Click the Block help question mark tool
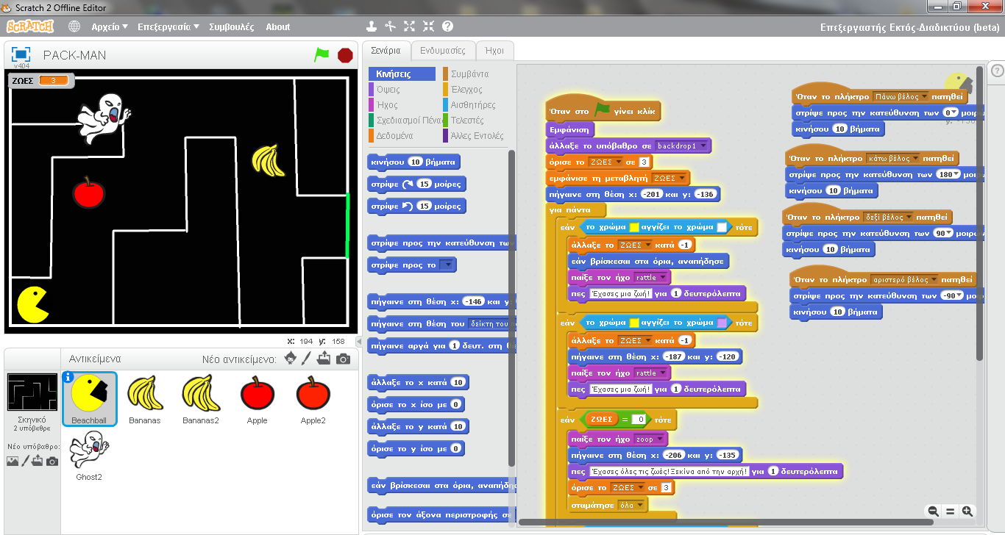1005x535 pixels. pos(447,26)
